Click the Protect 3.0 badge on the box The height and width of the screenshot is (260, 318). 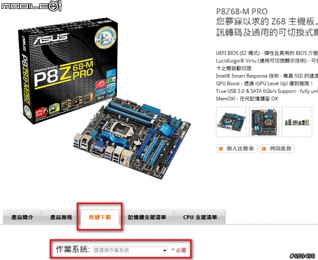point(106,38)
